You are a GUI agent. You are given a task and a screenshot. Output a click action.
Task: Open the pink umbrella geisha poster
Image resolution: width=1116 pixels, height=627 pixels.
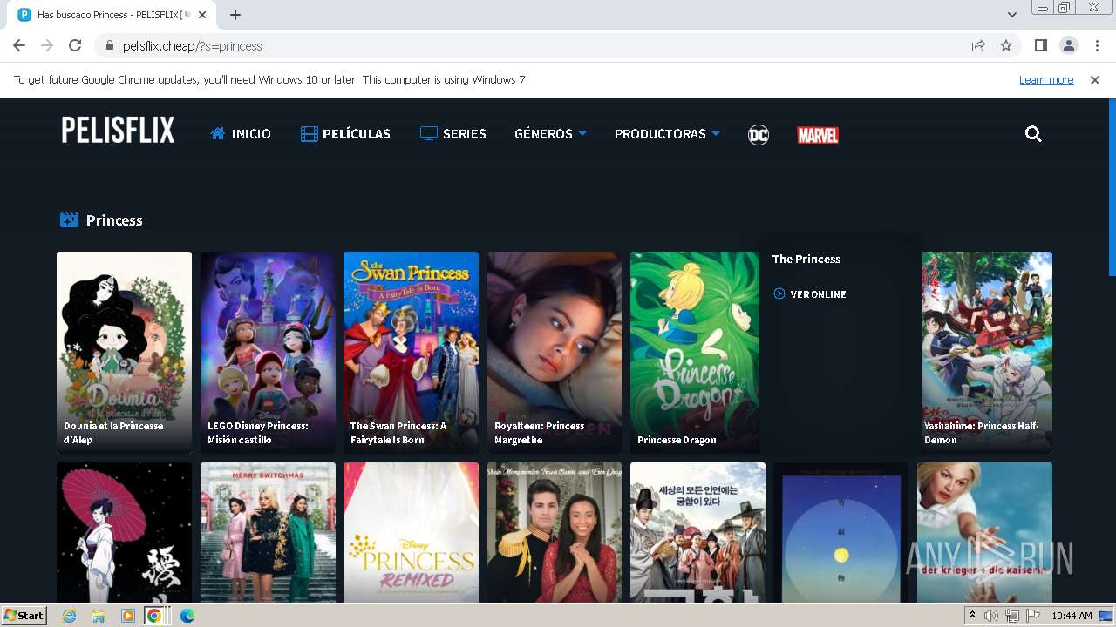[124, 532]
